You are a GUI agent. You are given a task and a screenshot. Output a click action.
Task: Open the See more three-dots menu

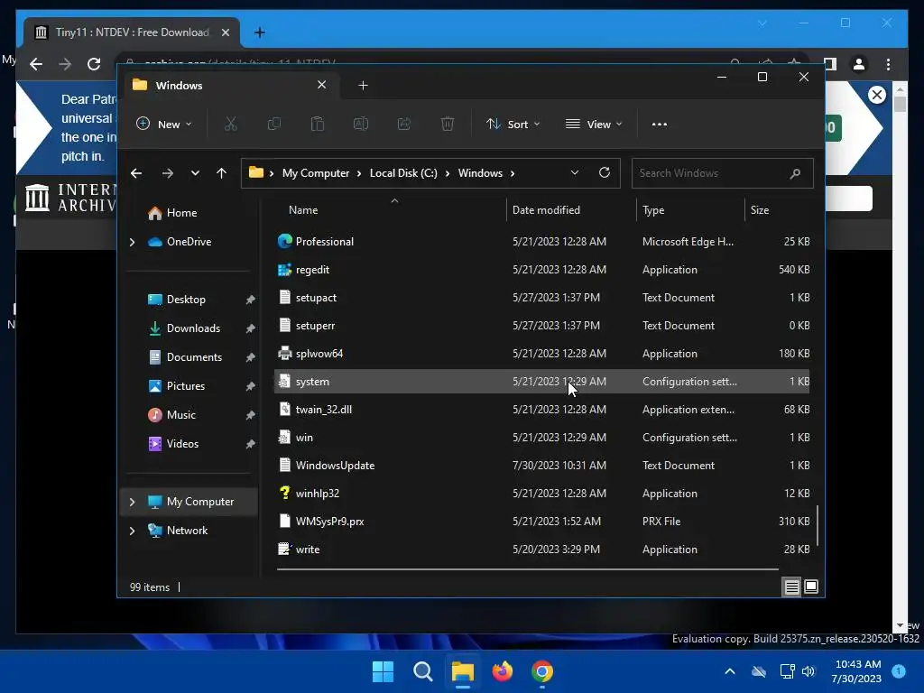click(x=660, y=125)
